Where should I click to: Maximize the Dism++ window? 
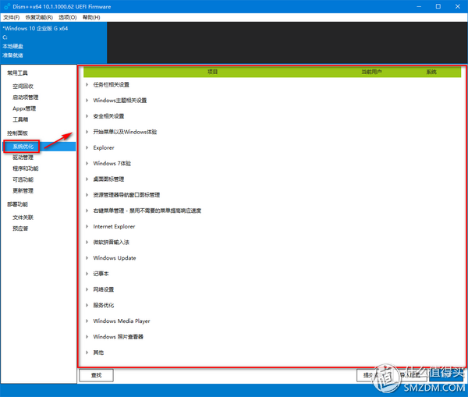[438, 6]
